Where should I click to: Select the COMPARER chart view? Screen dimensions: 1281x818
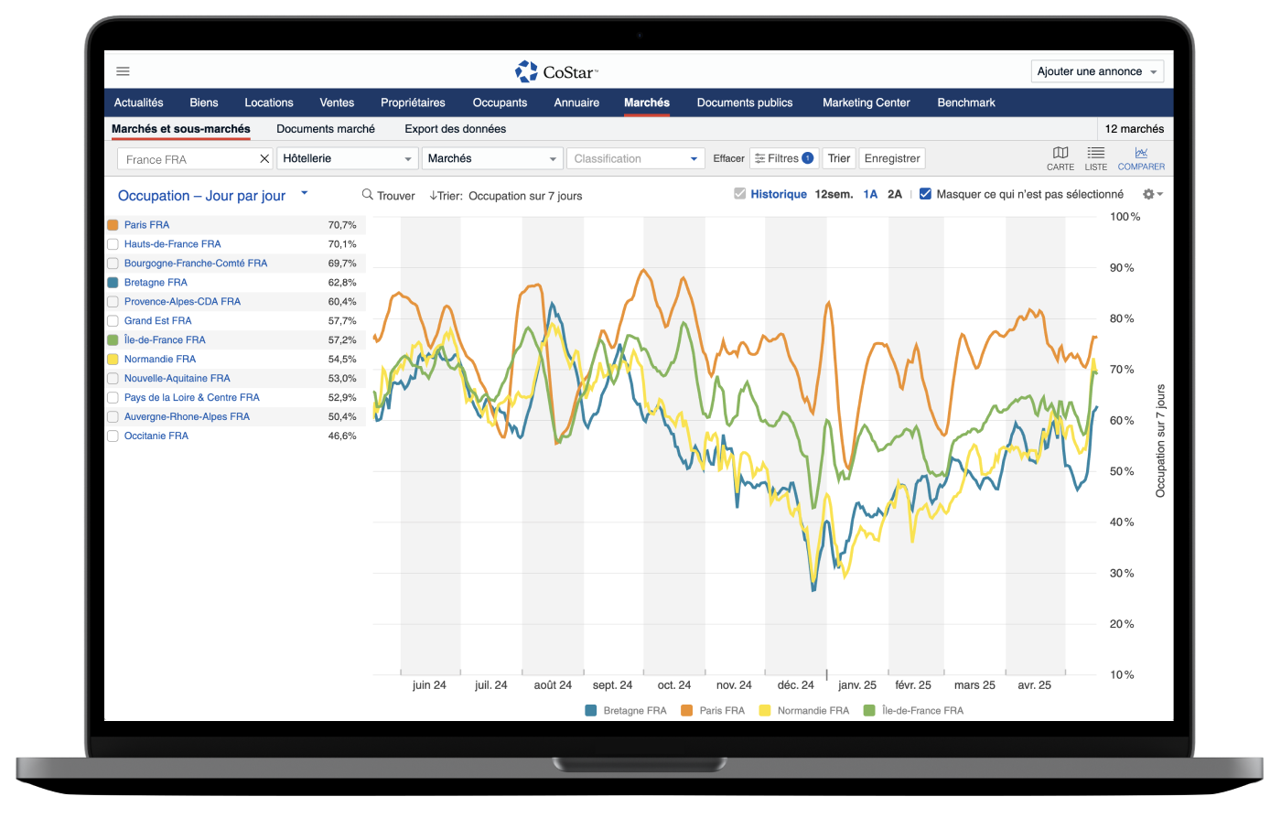1141,158
